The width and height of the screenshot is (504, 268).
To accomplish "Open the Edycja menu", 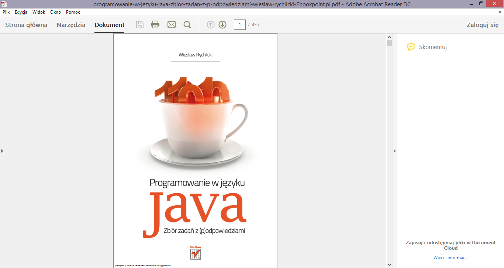I will click(21, 12).
